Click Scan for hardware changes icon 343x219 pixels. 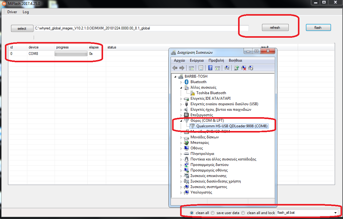227,68
